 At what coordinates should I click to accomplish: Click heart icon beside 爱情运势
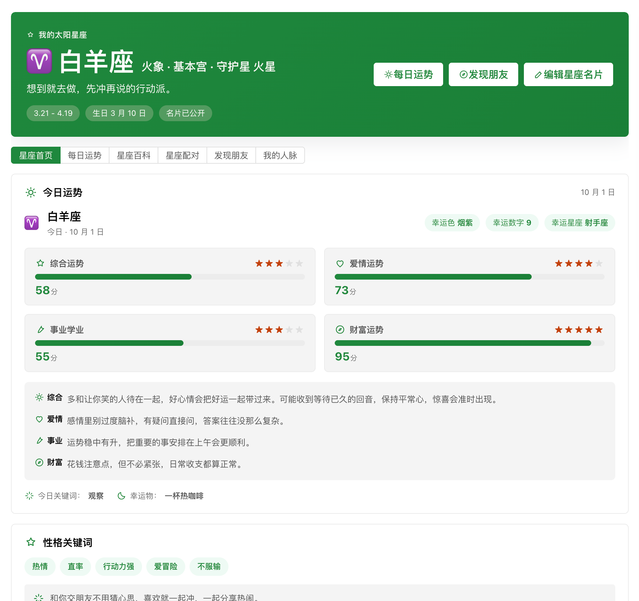pyautogui.click(x=340, y=263)
